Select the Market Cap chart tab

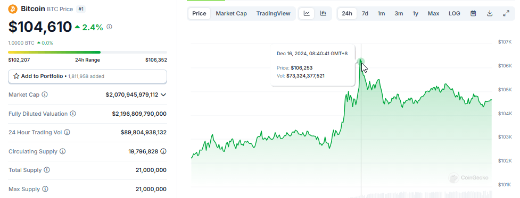click(x=232, y=14)
